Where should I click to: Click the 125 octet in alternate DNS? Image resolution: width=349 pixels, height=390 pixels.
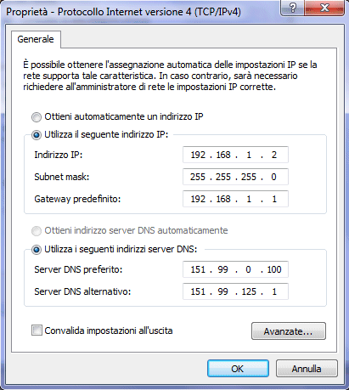click(249, 291)
